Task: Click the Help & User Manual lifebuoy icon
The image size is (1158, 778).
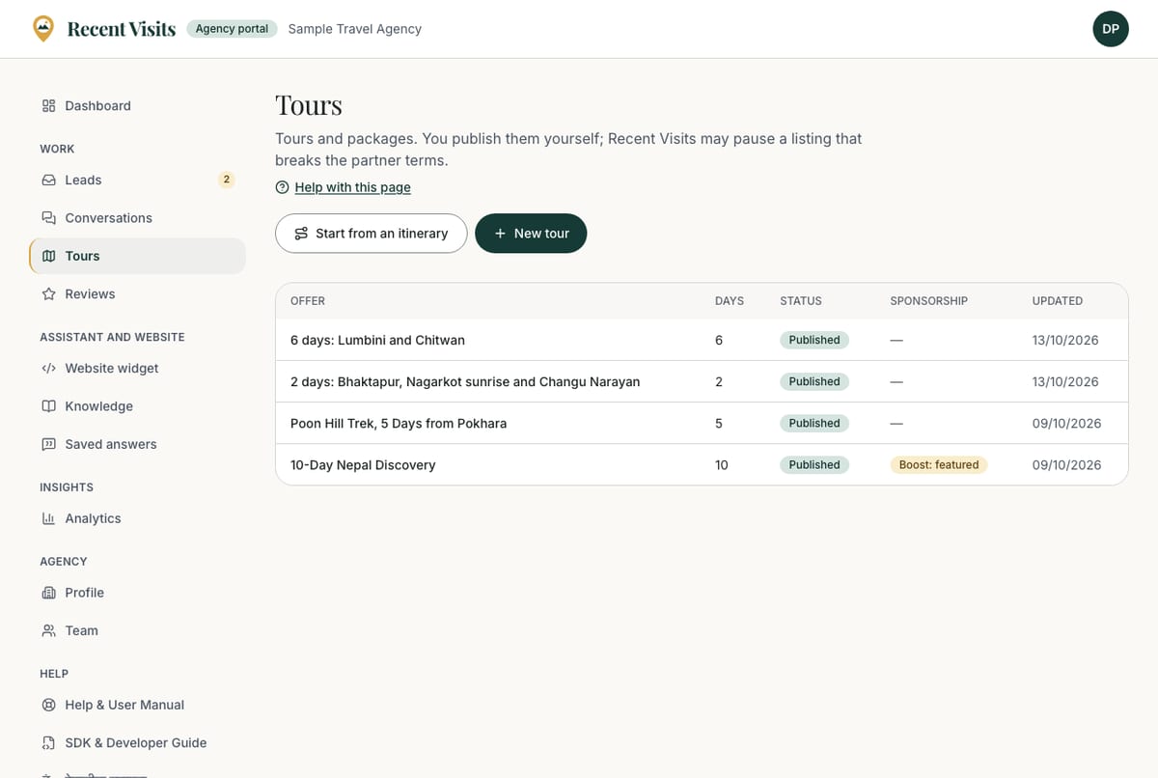Action: 48,706
